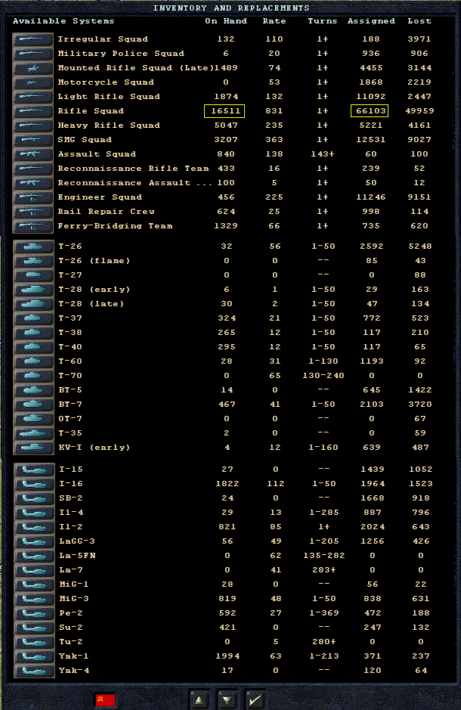This screenshot has width=461, height=710.
Task: Select the Il-2 aircraft icon
Action: point(34,528)
